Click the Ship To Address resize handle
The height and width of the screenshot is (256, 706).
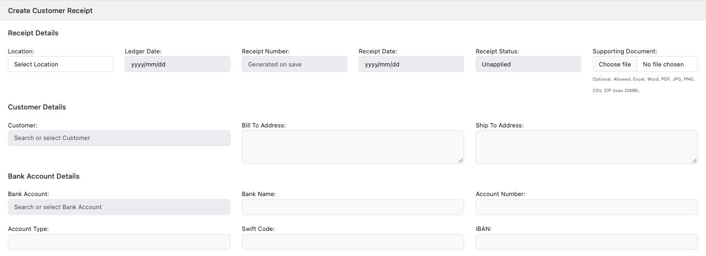point(694,160)
